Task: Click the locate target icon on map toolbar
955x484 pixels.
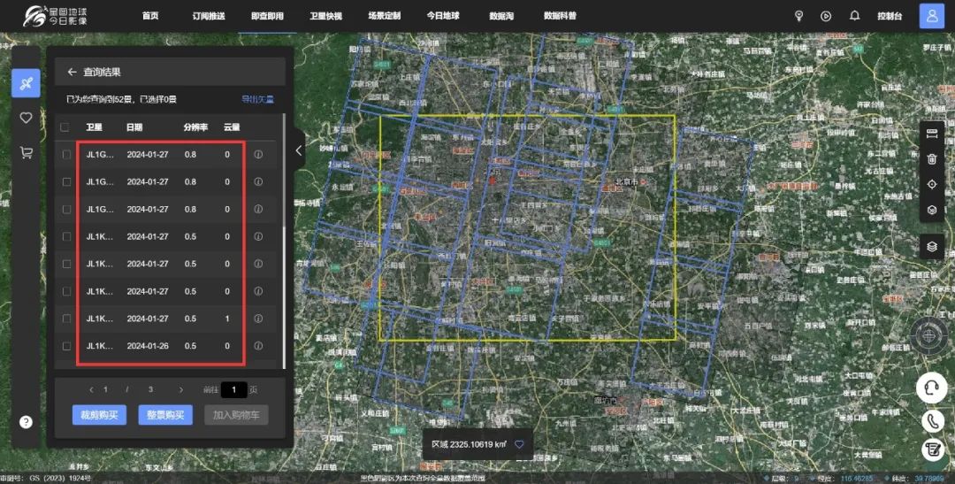Action: click(x=932, y=184)
